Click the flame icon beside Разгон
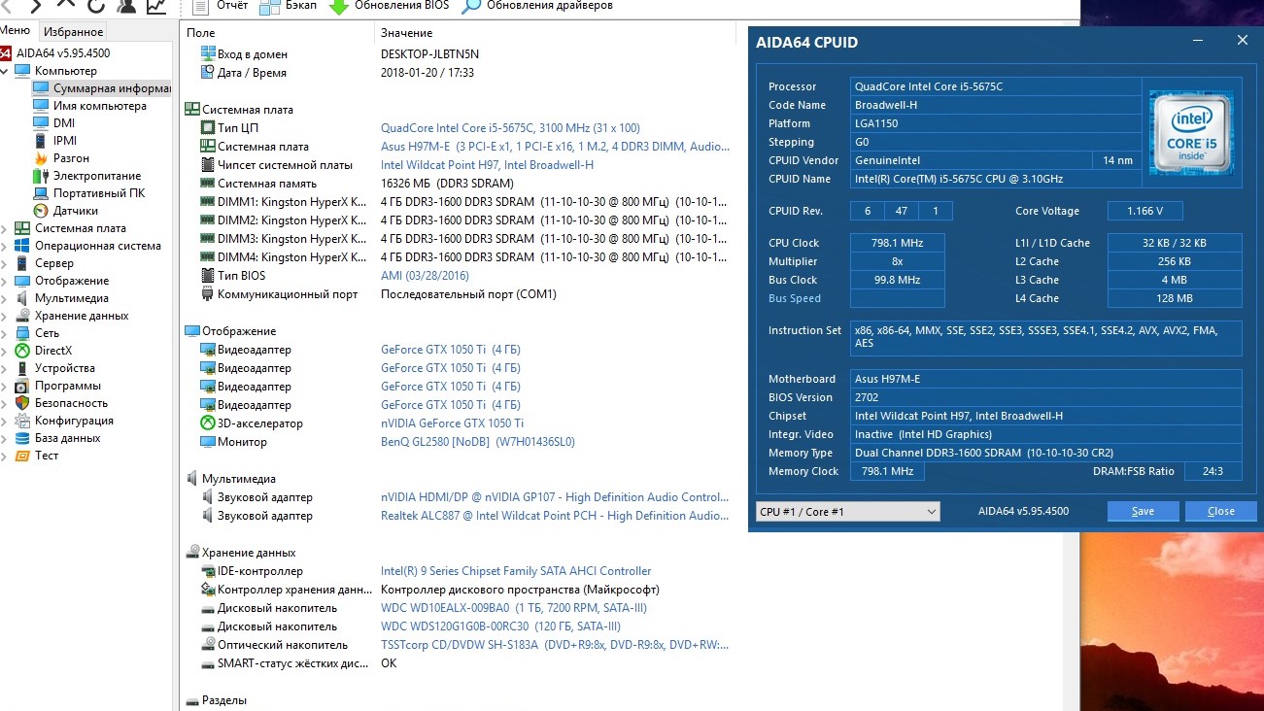Viewport: 1264px width, 711px height. 41,158
